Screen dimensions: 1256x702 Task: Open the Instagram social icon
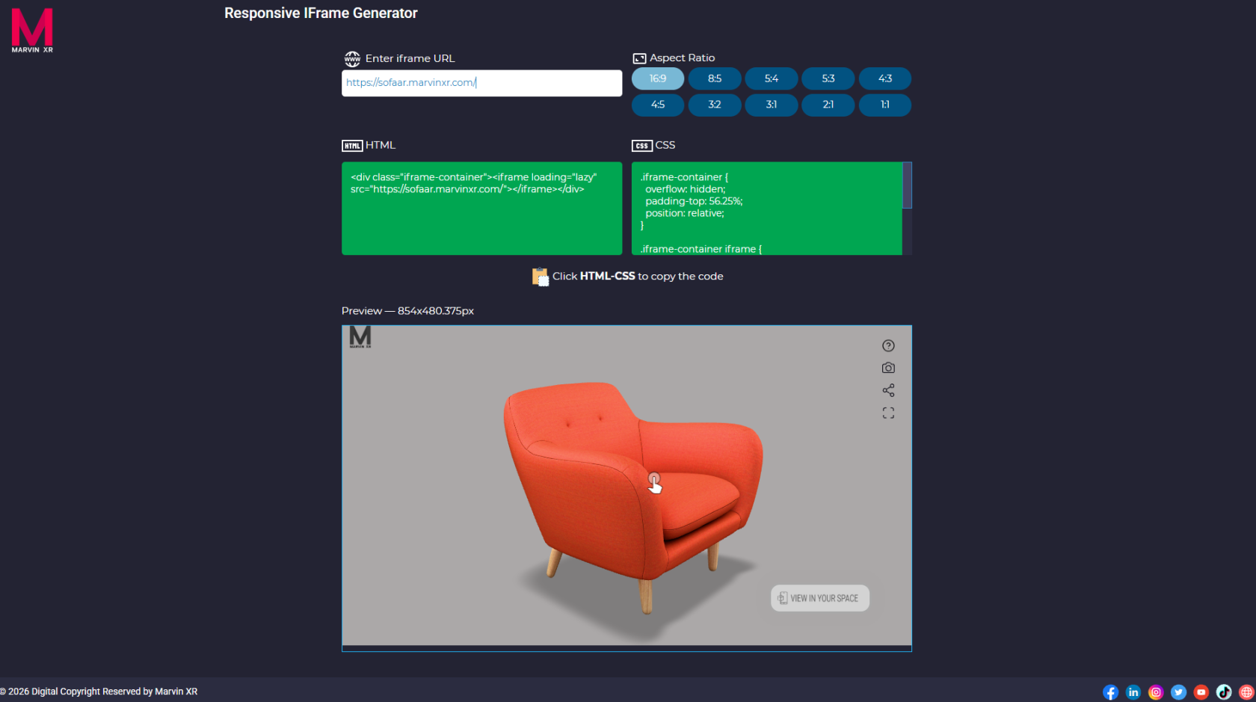[x=1156, y=692]
